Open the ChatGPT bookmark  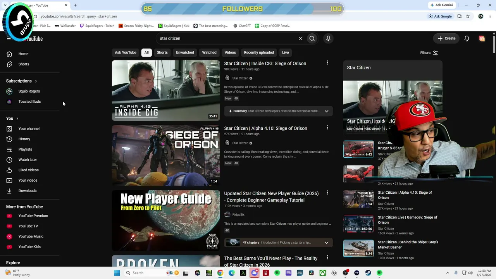pos(242,26)
